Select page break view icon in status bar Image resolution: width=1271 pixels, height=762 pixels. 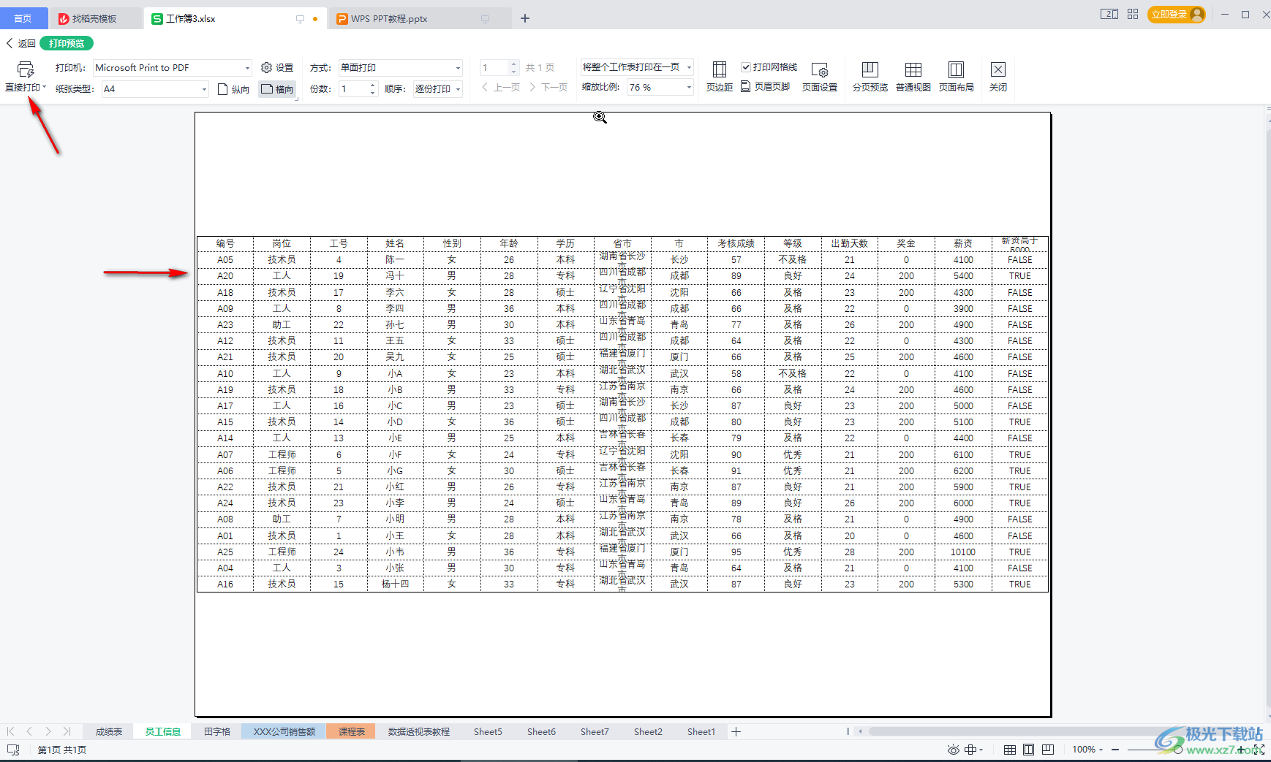point(1048,750)
